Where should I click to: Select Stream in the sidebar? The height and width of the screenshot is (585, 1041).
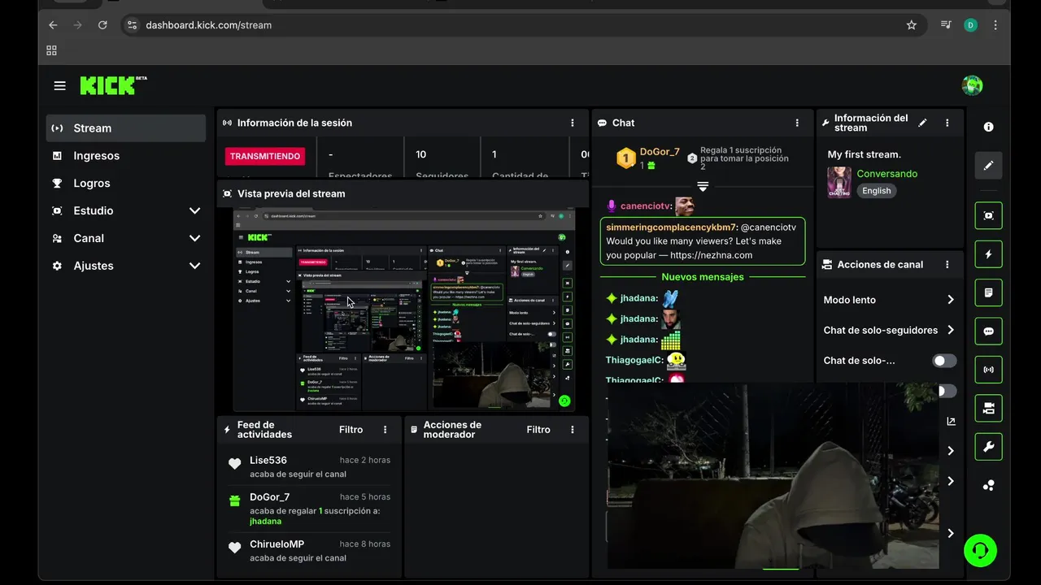pos(126,128)
